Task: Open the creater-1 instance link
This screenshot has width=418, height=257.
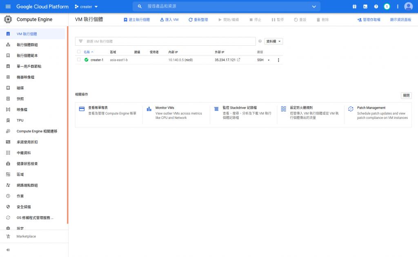Action: tap(97, 60)
